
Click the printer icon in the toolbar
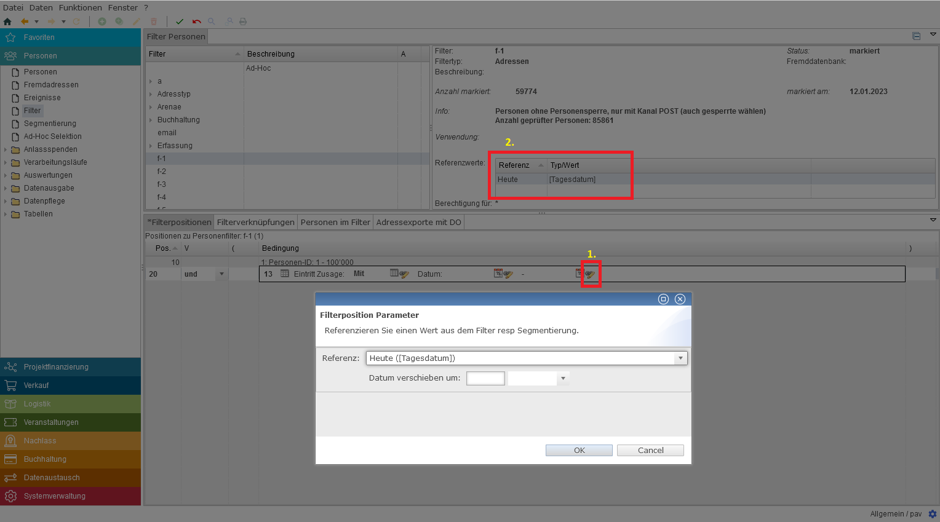[x=243, y=22]
